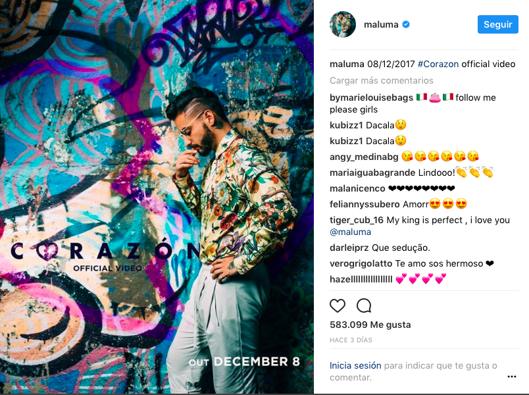Open the verogrigolatto commenter profile
The height and width of the screenshot is (395, 529).
(361, 263)
